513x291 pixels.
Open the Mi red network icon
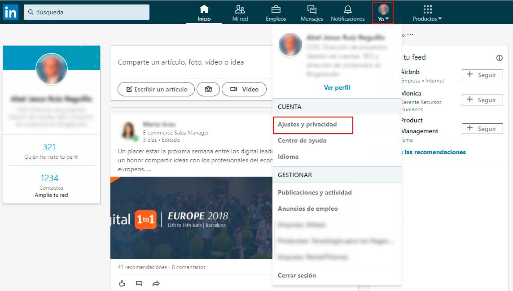coord(240,8)
